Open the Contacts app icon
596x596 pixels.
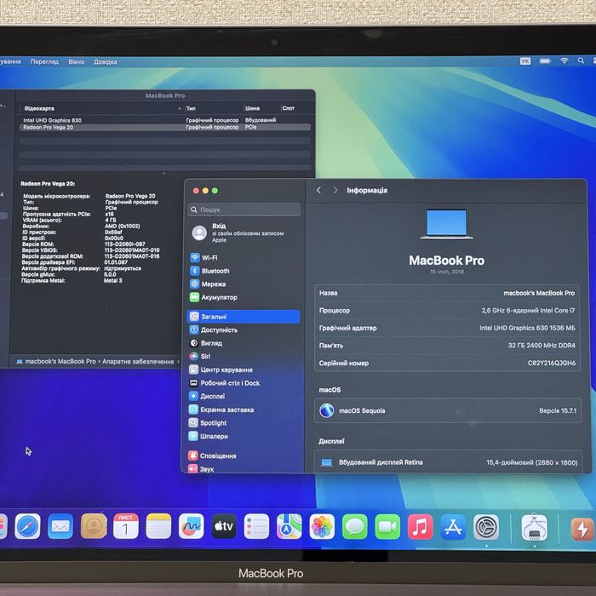click(94, 526)
